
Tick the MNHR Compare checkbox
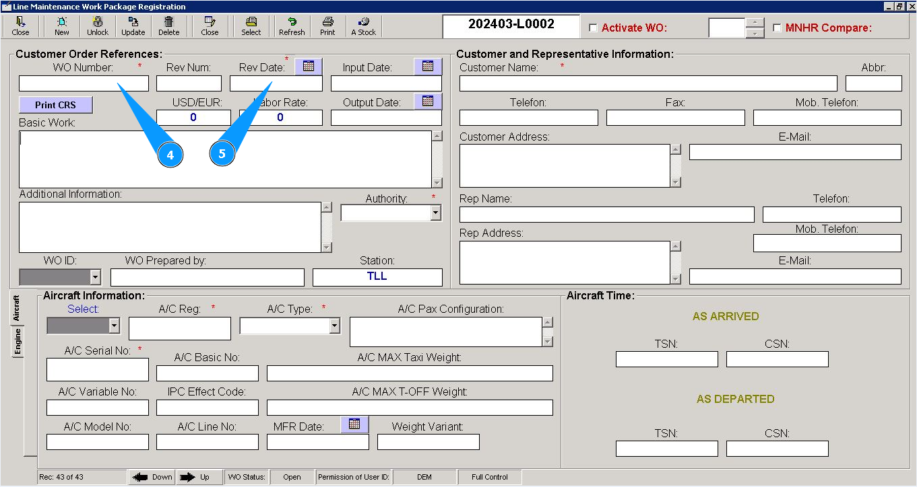(x=777, y=28)
